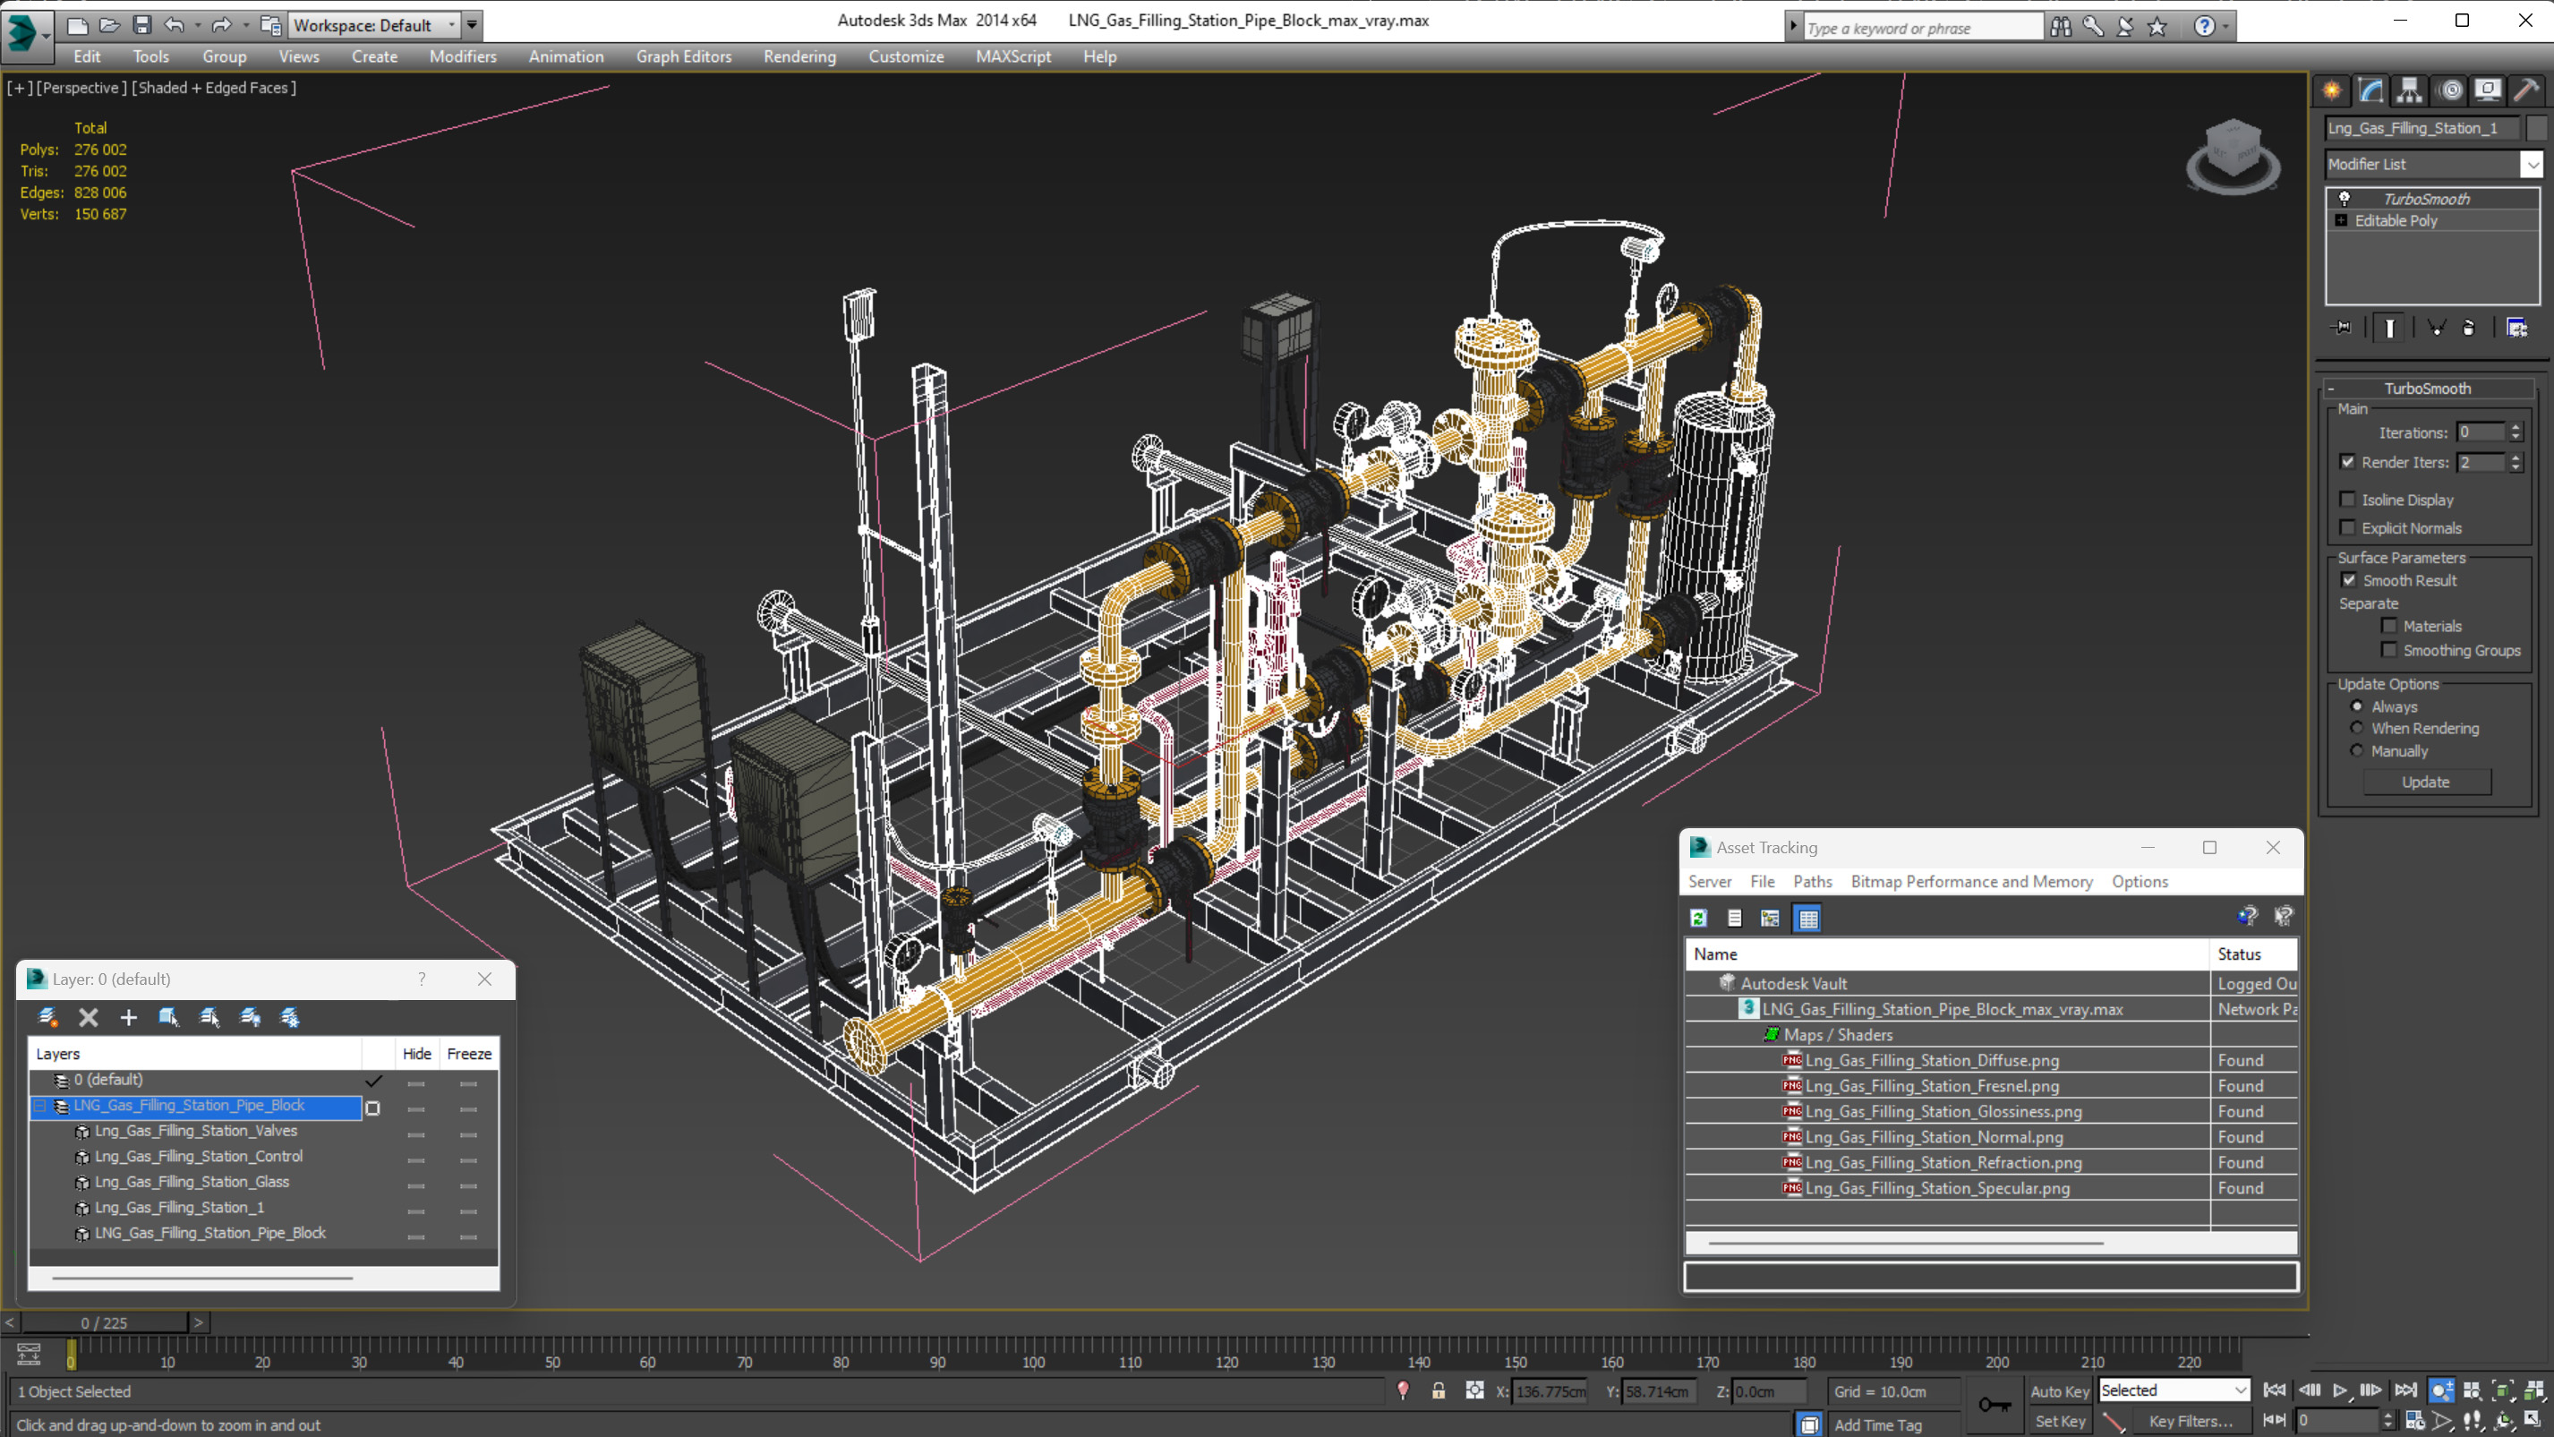Viewport: 2554px width, 1437px height.
Task: Click the Asset Tracking Paths tab
Action: [1812, 881]
